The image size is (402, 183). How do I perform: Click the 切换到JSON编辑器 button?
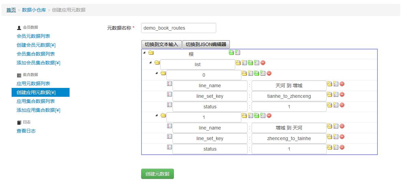click(206, 44)
